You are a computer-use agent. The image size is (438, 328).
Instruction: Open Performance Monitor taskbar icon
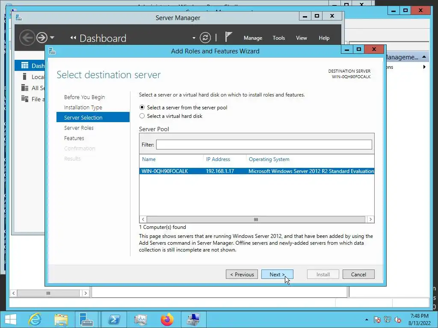coord(140,319)
